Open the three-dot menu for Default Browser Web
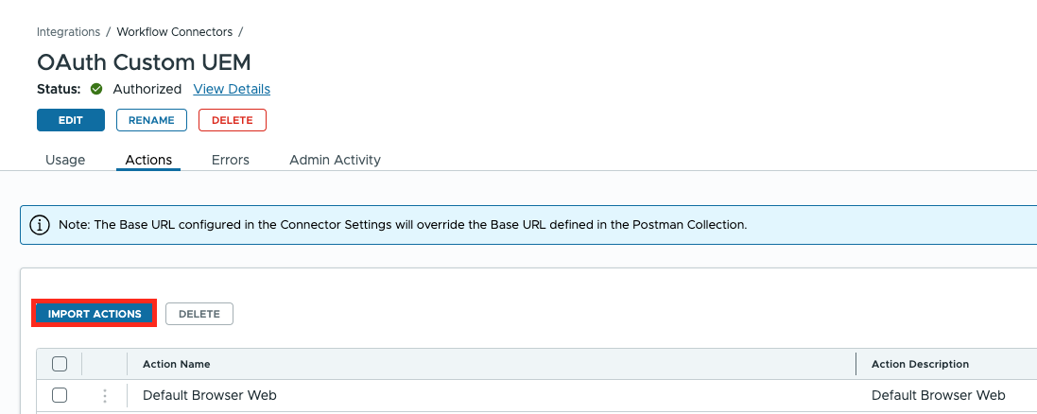The image size is (1037, 414). point(105,395)
